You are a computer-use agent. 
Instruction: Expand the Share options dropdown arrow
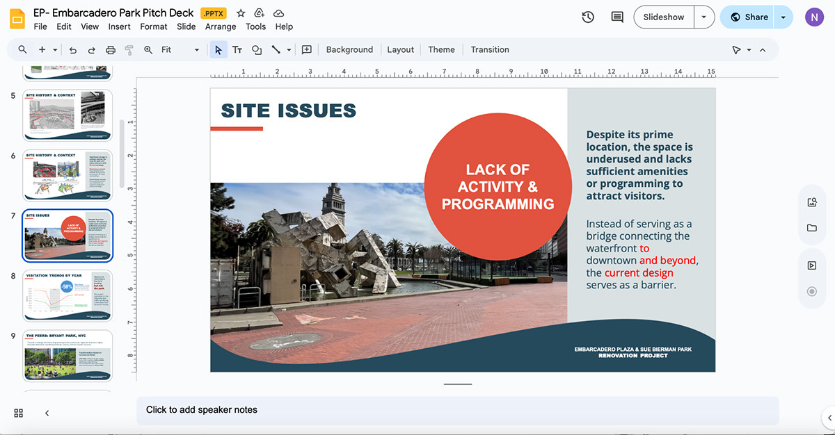tap(784, 17)
